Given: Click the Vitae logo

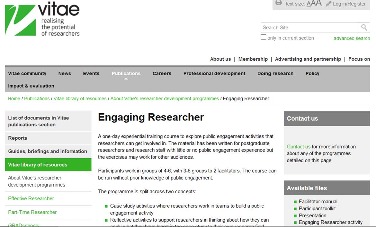Looking at the screenshot, I should (42, 19).
